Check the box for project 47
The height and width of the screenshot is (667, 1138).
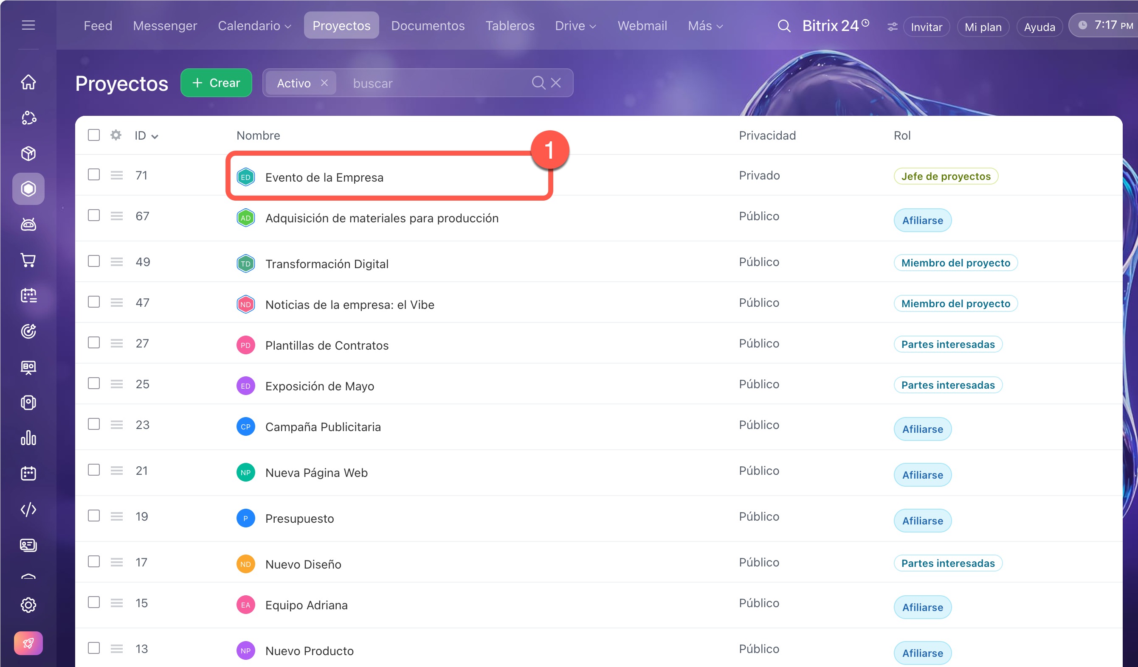tap(94, 302)
